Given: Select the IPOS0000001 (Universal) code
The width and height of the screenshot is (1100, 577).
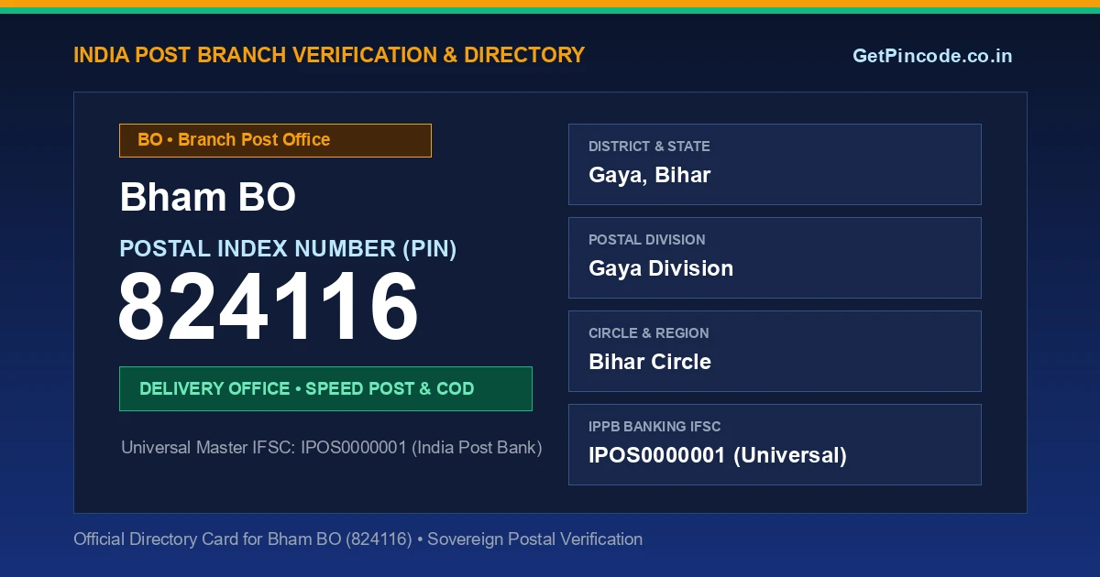Looking at the screenshot, I should coord(718,455).
